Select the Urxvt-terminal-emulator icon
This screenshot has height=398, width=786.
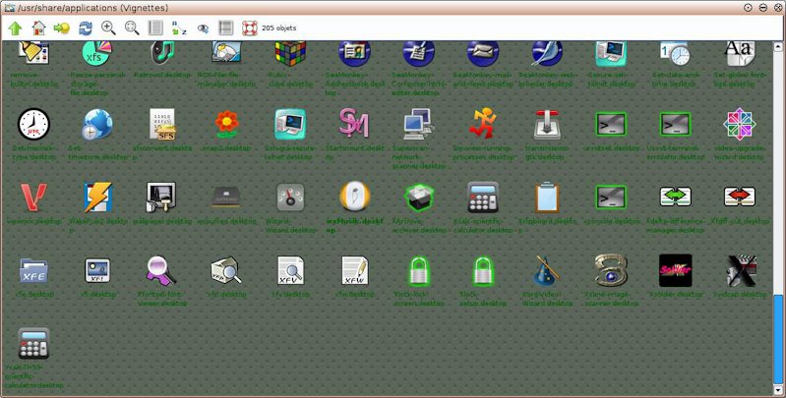(x=675, y=124)
